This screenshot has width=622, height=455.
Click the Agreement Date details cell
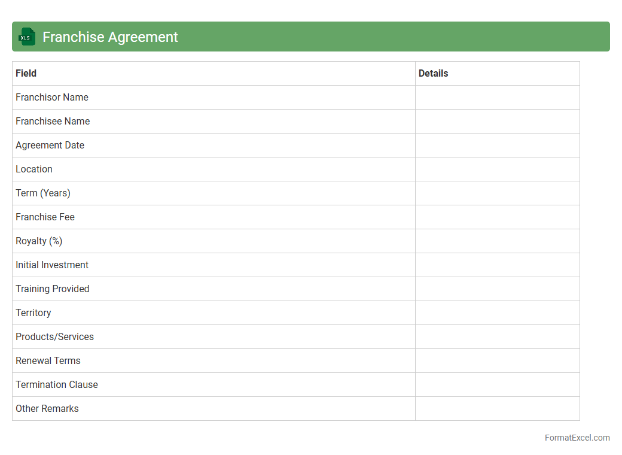pyautogui.click(x=497, y=145)
